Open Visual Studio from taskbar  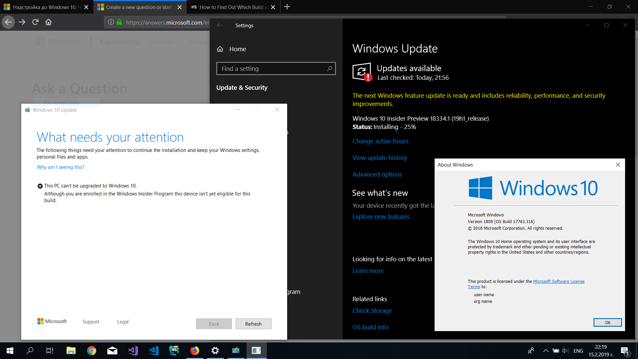(133, 350)
